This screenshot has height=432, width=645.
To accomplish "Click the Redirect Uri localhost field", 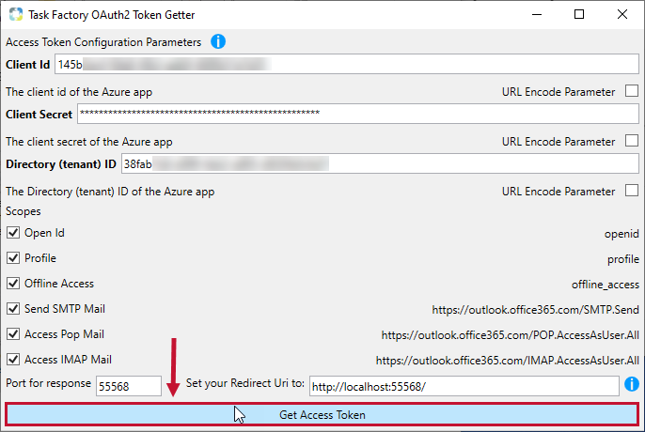I will pyautogui.click(x=464, y=386).
